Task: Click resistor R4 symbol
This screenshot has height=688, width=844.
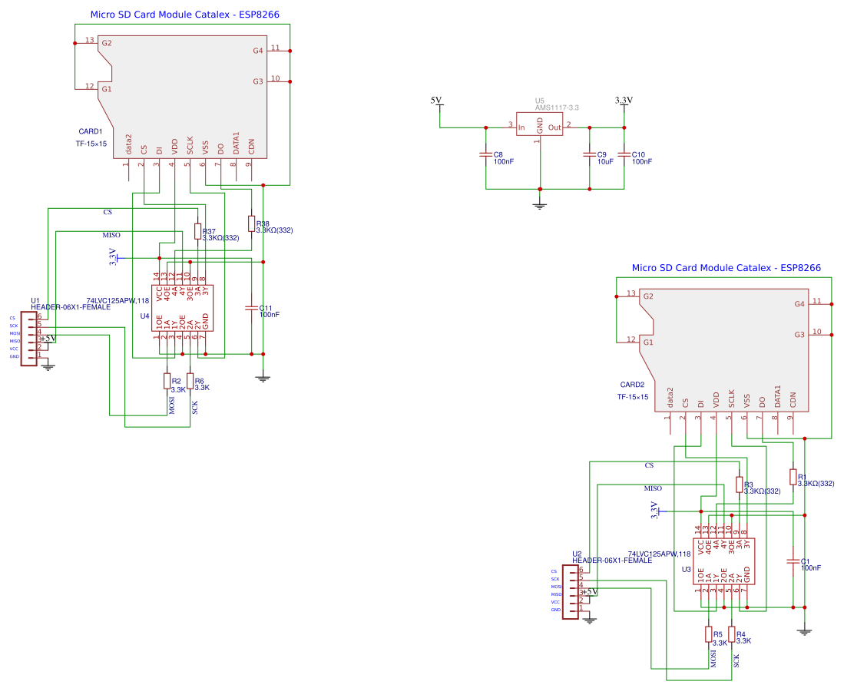Action: tap(732, 634)
